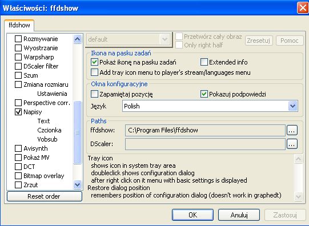Close the ffdshow properties window
This screenshot has width=309, height=226.
(303, 8)
